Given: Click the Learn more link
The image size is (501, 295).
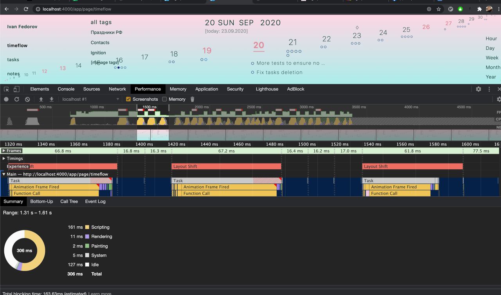Looking at the screenshot, I should pos(100,293).
